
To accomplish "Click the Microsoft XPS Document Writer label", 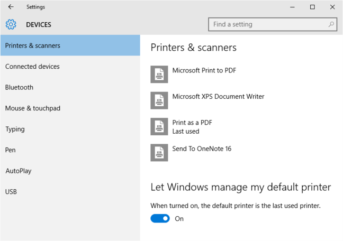I will tap(218, 96).
